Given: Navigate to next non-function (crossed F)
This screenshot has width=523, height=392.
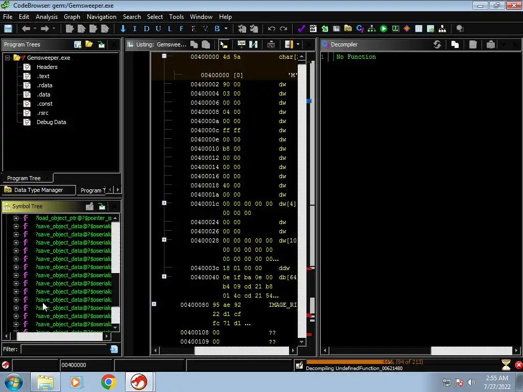Looking at the screenshot, I should [193, 29].
